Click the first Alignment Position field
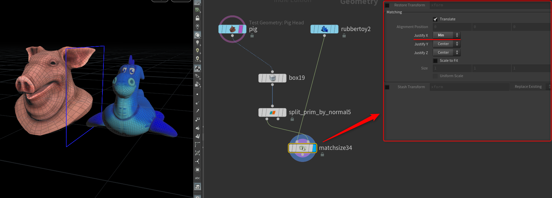Image resolution: width=552 pixels, height=198 pixels. pyautogui.click(x=452, y=27)
